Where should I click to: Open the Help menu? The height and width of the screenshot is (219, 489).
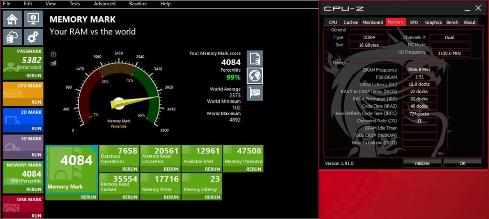[165, 4]
